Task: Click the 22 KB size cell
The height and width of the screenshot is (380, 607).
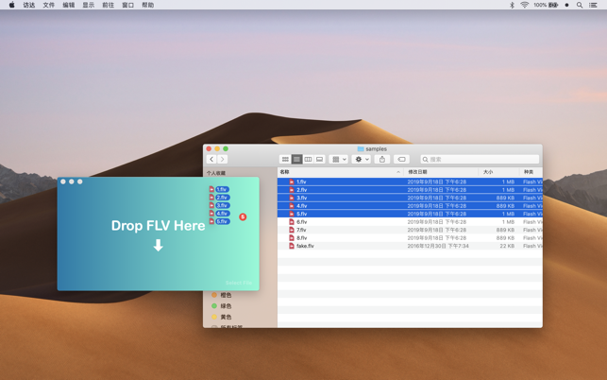Action: coord(507,246)
